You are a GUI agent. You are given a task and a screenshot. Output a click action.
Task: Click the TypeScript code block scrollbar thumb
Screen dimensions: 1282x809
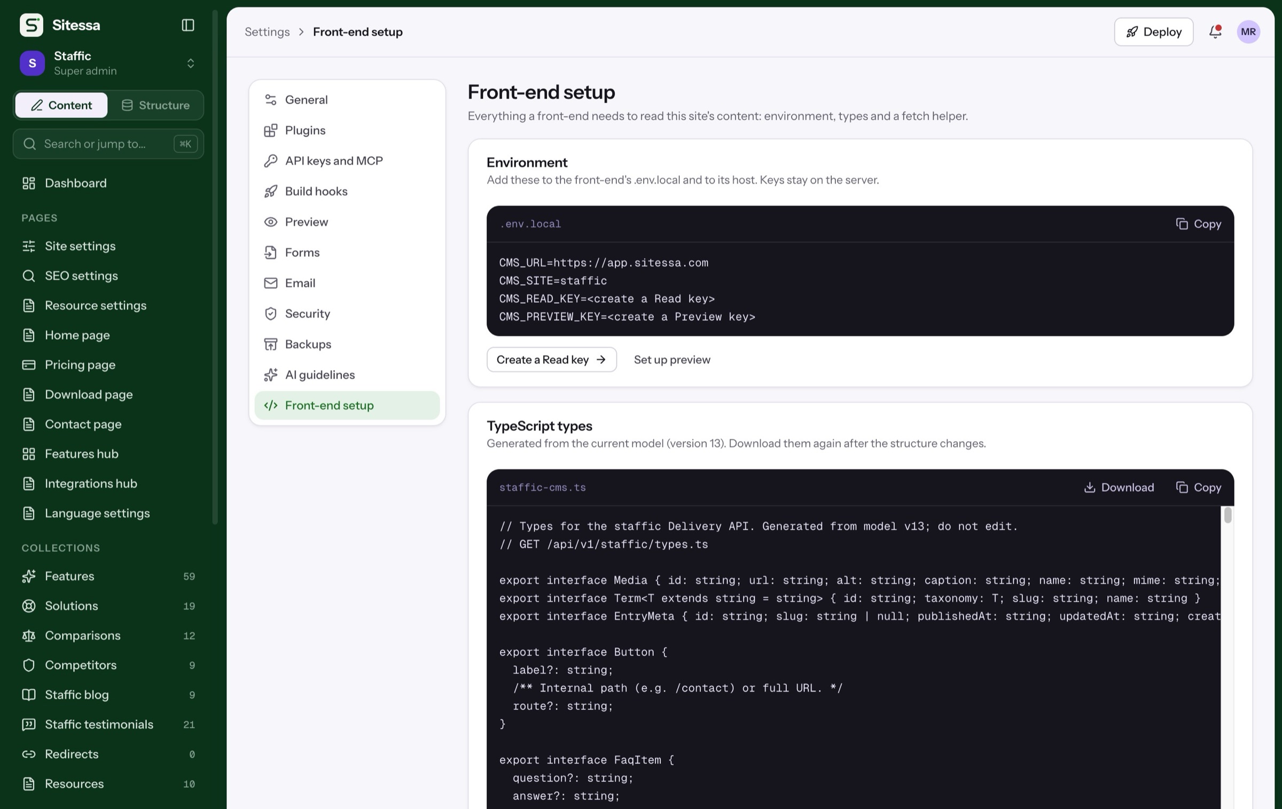point(1228,515)
